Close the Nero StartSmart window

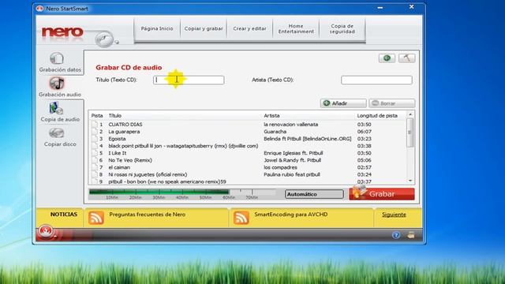tap(411, 7)
